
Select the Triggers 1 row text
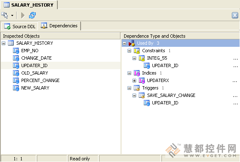tap(153, 88)
